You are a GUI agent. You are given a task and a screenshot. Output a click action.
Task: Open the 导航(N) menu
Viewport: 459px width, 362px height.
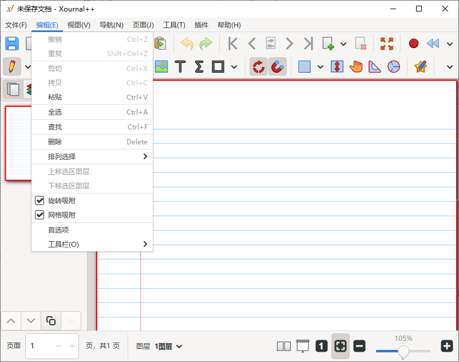pyautogui.click(x=111, y=25)
